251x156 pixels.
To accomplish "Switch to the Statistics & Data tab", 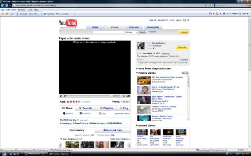I will (113, 130).
